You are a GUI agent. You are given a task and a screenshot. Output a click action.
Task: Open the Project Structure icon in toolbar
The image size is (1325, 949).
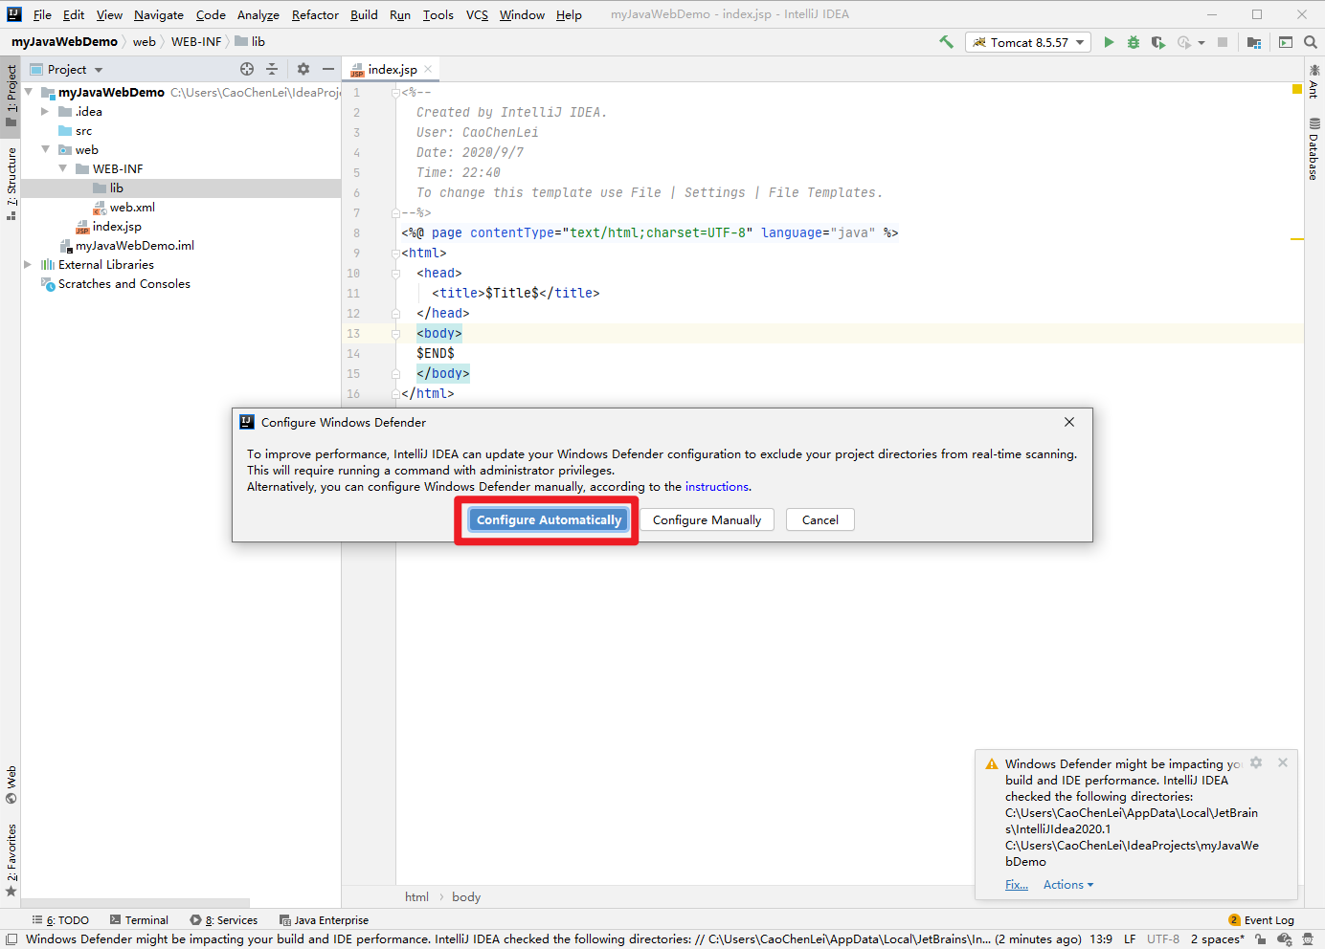click(x=1254, y=42)
